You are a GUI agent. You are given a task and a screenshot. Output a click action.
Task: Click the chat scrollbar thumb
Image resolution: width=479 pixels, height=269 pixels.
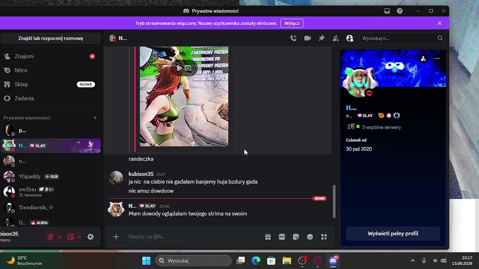[x=334, y=202]
